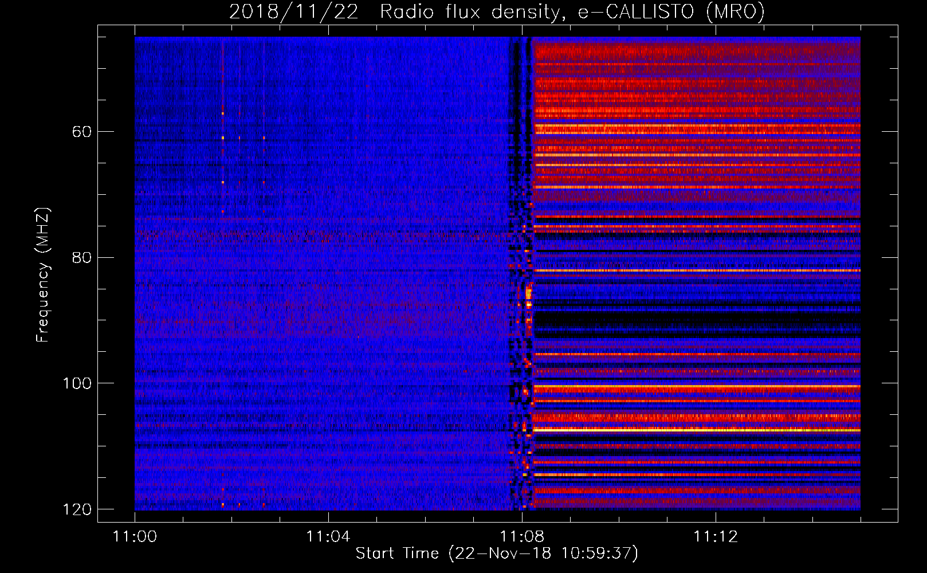Click the 'Start Time (22-Nov-18 10:59:37)' label
Image resolution: width=927 pixels, height=573 pixels.
point(497,554)
